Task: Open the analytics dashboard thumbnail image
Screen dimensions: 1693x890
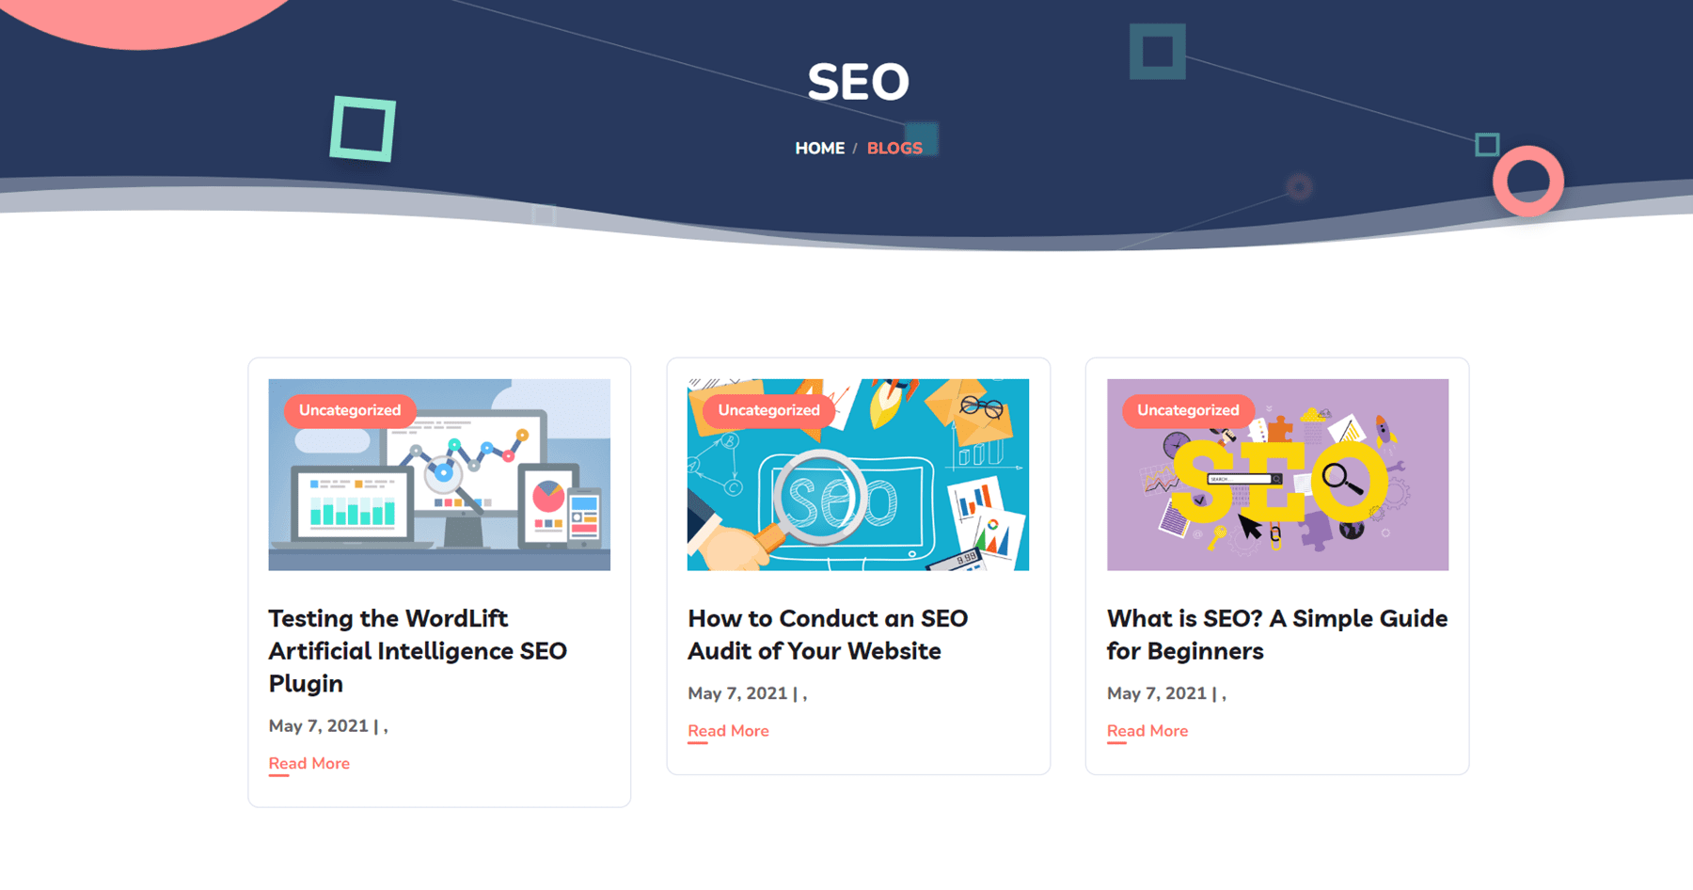Action: tap(438, 474)
